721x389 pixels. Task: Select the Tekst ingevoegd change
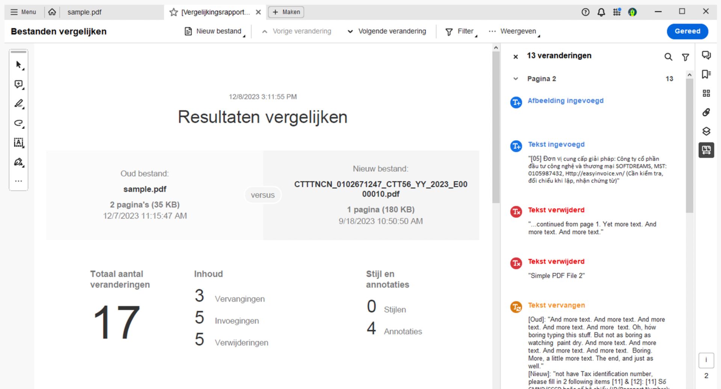(x=556, y=144)
